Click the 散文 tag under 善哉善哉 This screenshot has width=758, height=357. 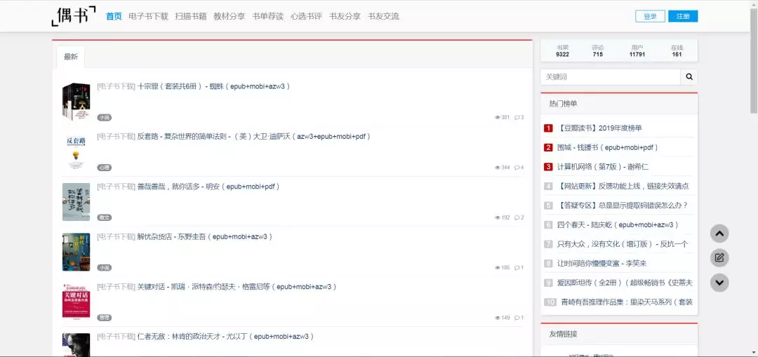point(105,218)
